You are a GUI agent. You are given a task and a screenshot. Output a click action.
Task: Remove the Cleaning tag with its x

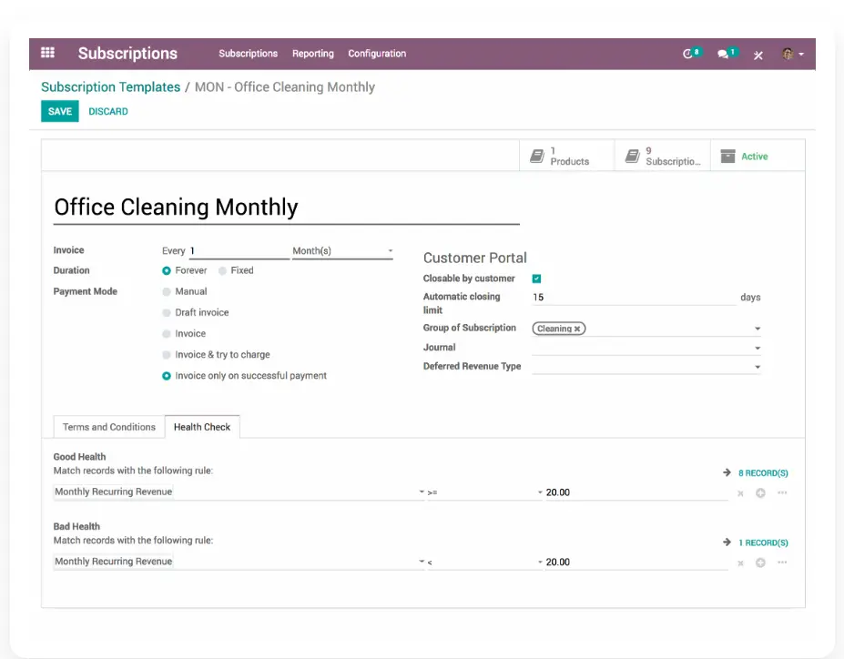click(577, 329)
